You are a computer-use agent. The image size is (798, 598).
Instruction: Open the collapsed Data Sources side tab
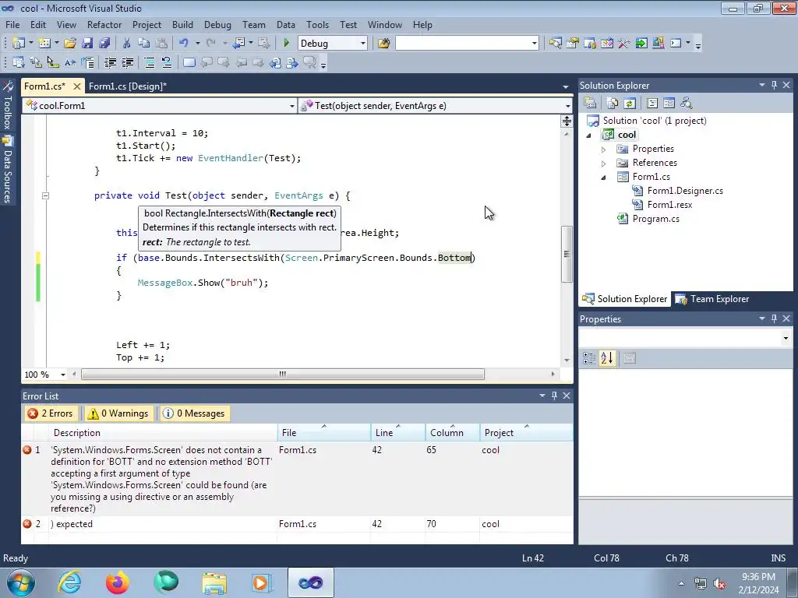(7, 169)
